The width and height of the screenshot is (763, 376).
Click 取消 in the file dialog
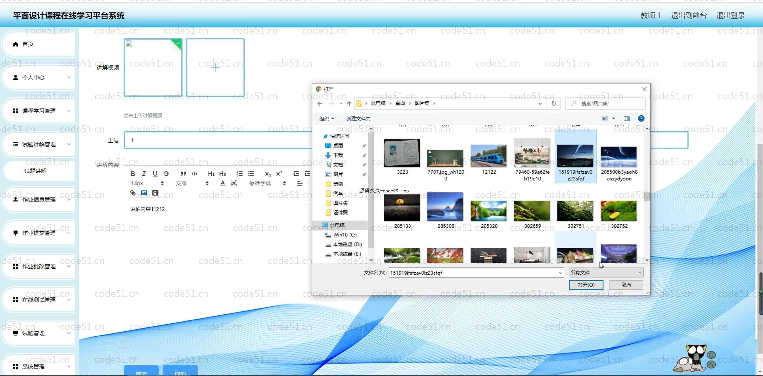point(626,285)
